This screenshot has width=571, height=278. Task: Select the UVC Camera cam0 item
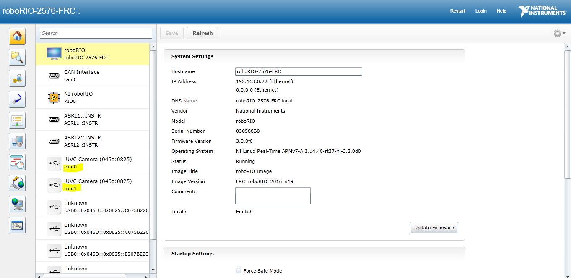[x=92, y=163]
